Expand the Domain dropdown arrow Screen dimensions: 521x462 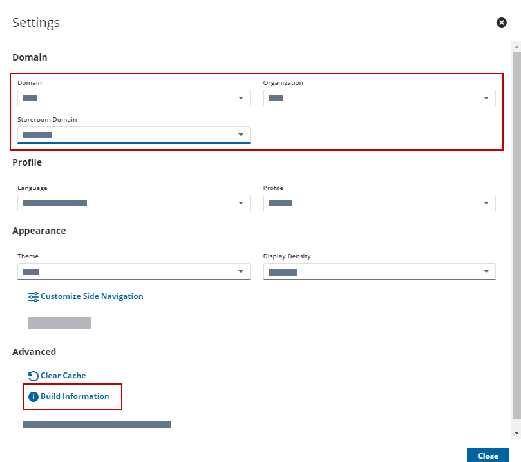[241, 98]
